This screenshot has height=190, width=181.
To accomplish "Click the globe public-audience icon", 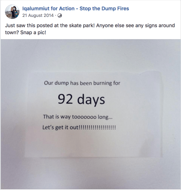I will pyautogui.click(x=60, y=16).
